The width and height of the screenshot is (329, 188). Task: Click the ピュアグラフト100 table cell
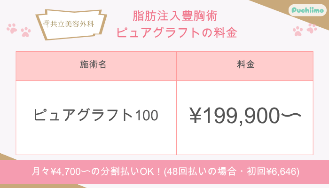[x=96, y=115]
